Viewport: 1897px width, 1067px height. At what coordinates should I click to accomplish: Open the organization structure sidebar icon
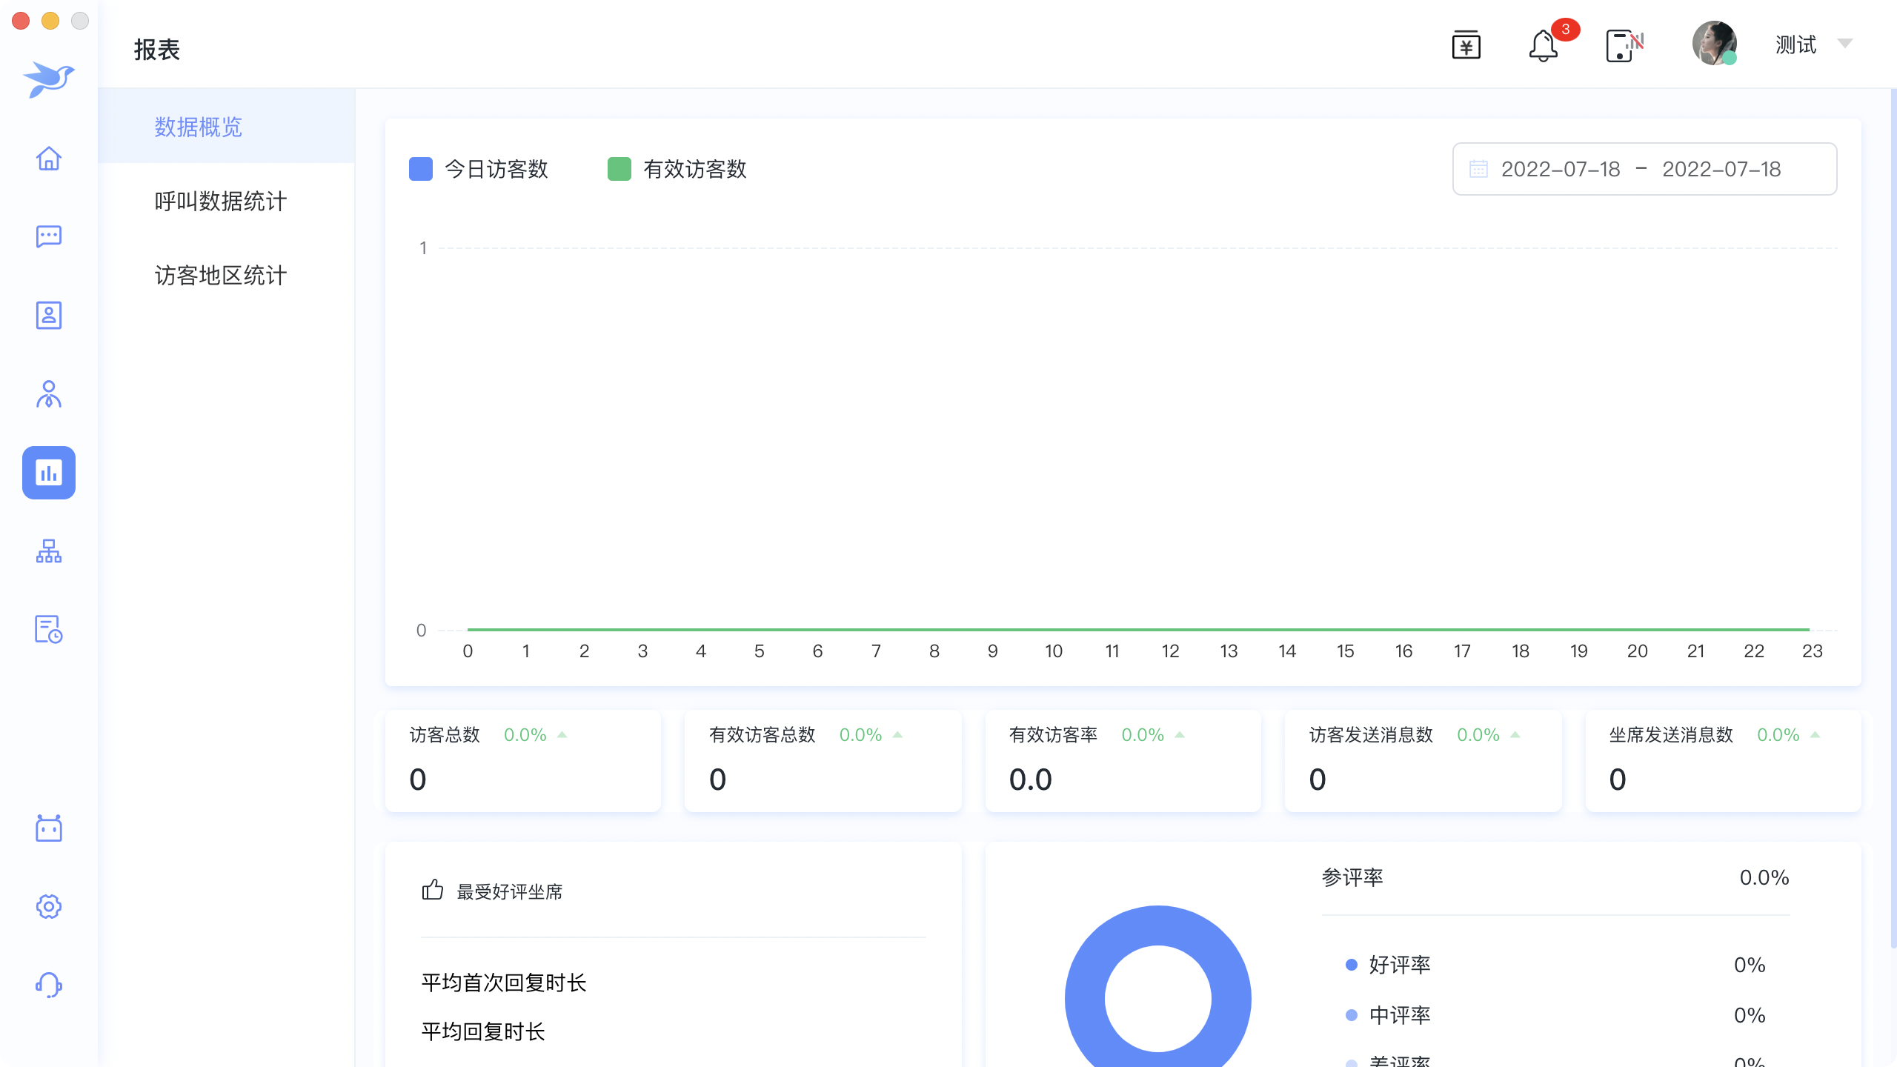click(49, 551)
